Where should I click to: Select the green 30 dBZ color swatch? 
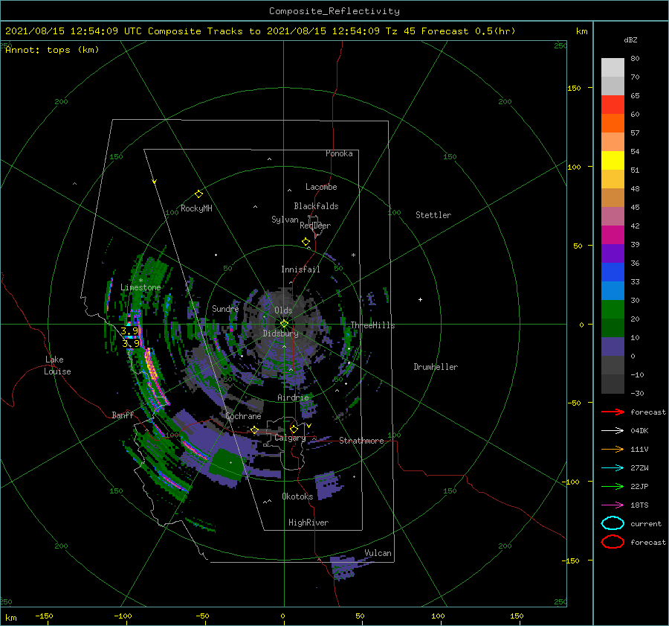(x=613, y=310)
